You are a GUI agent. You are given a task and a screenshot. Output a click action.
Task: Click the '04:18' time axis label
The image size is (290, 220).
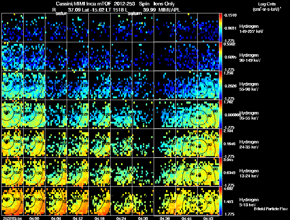(99, 219)
